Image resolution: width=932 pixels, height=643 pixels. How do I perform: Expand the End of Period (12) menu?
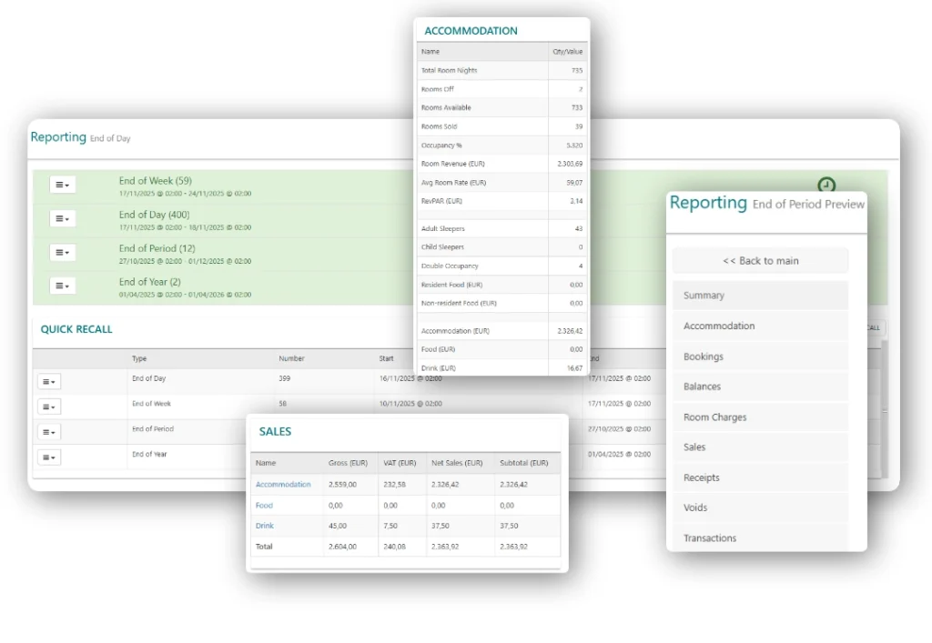(x=62, y=252)
